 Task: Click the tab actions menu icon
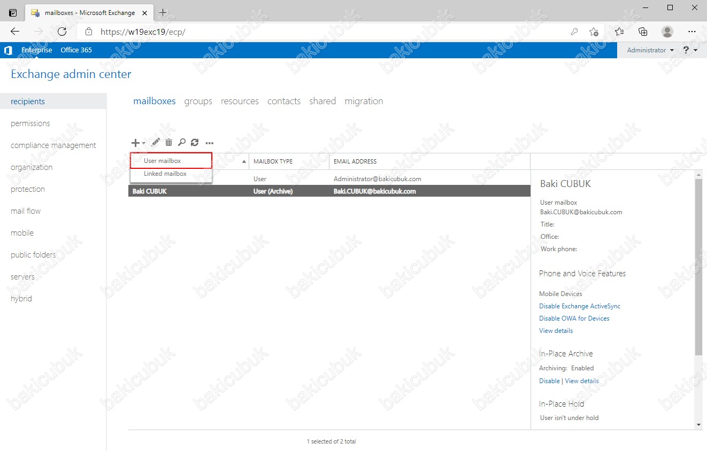click(13, 12)
